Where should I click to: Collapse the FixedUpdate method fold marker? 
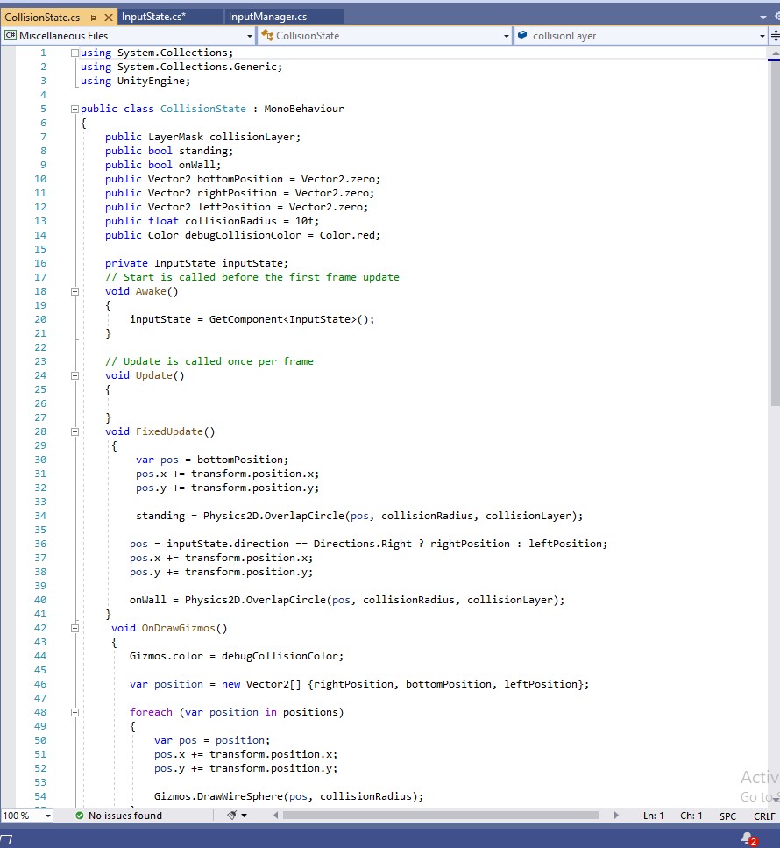pos(75,431)
